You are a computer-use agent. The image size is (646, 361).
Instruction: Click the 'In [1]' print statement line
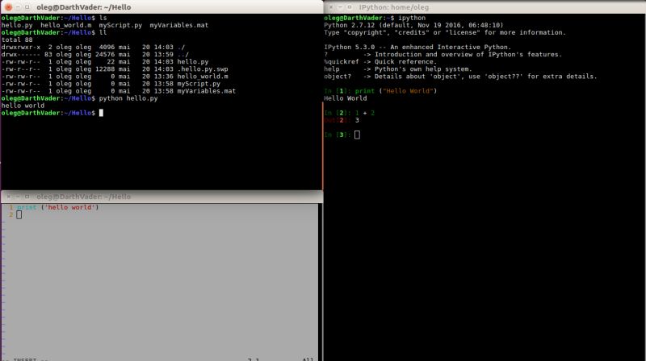(380, 91)
